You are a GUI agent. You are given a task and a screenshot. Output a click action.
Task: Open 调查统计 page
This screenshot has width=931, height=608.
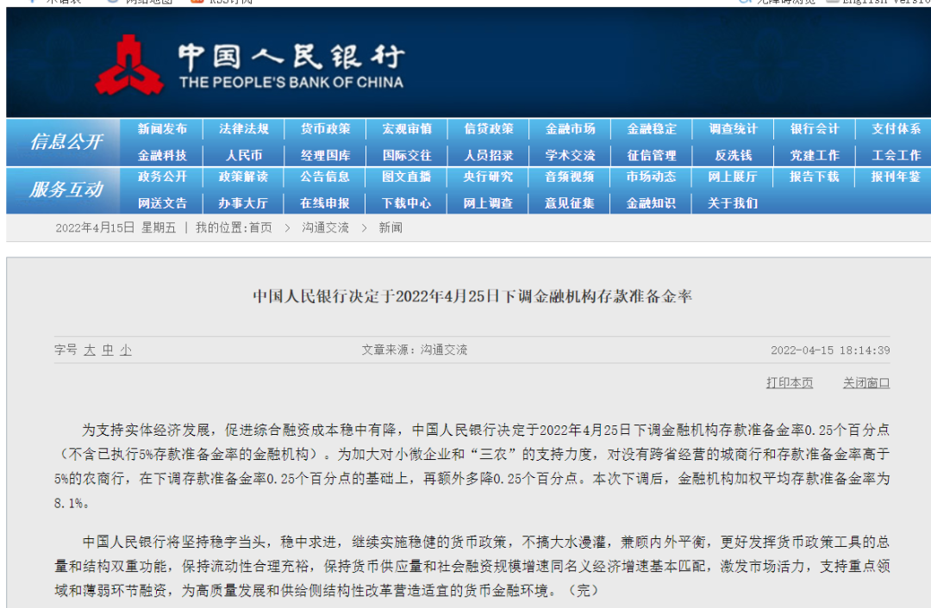734,128
